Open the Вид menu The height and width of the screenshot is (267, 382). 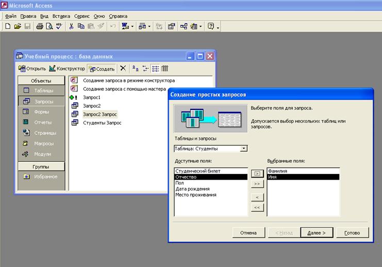point(44,16)
